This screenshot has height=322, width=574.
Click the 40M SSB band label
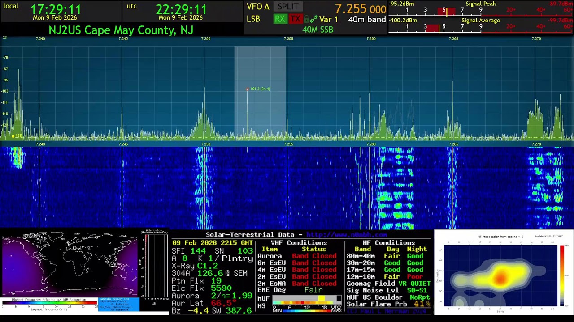click(x=317, y=30)
